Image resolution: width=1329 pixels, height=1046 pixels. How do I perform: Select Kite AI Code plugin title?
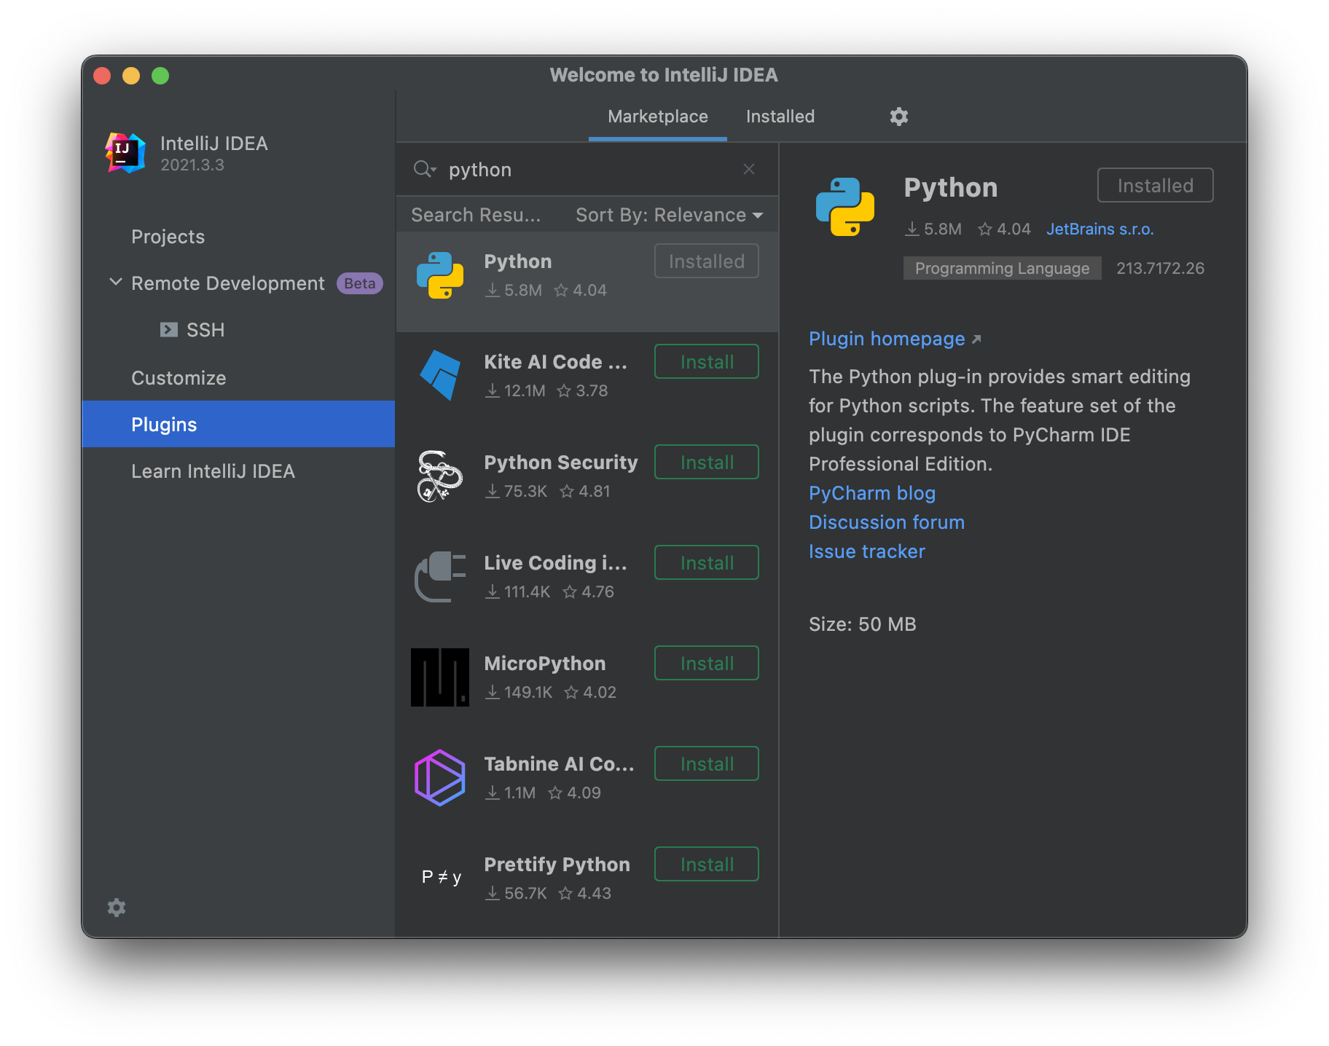(555, 362)
